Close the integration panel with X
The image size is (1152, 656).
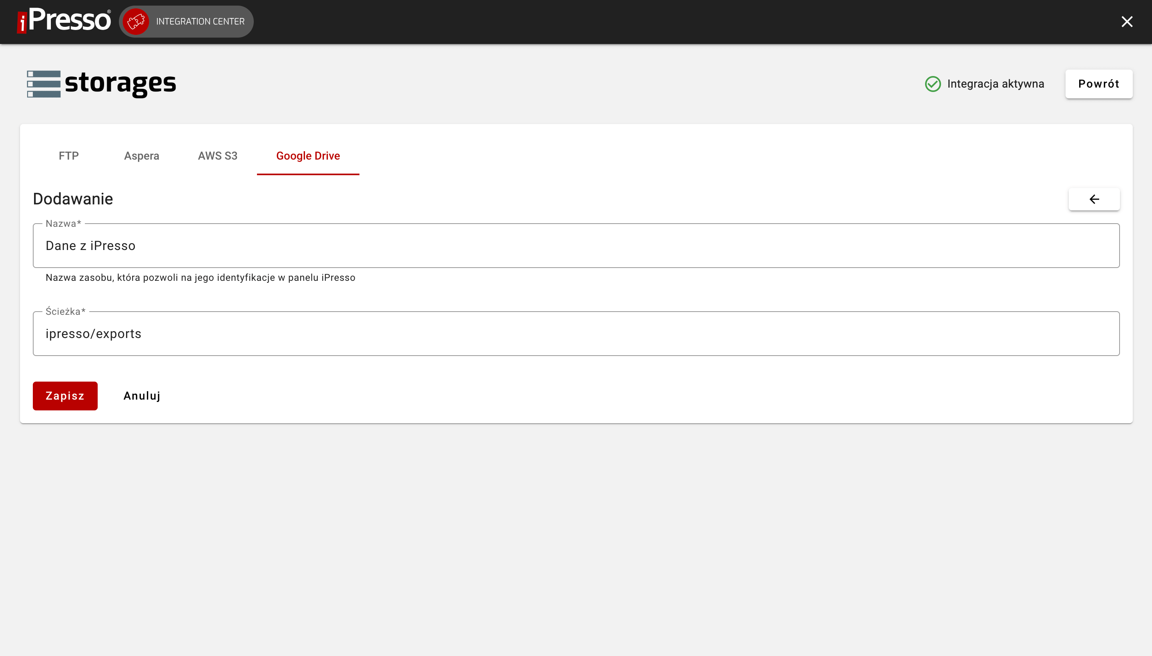(x=1126, y=21)
